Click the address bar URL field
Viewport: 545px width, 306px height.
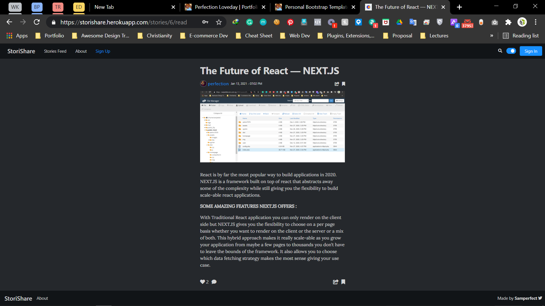pos(123,22)
